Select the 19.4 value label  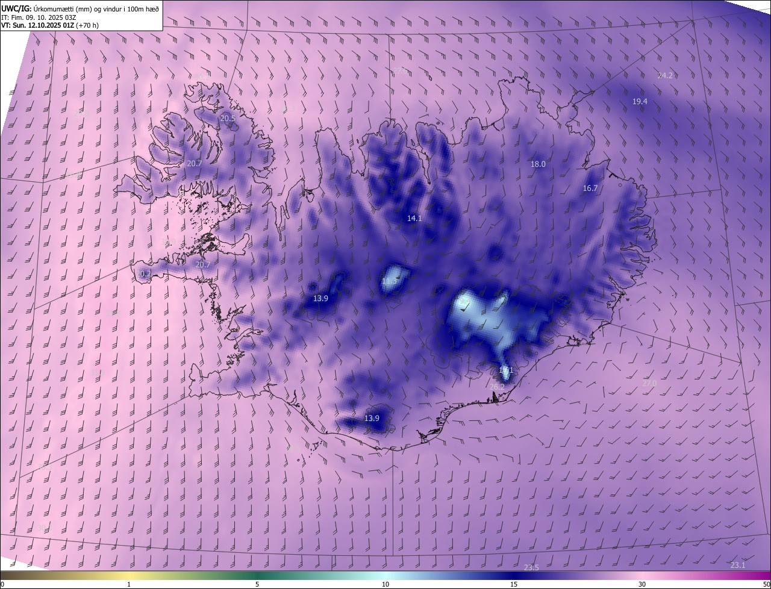point(640,102)
